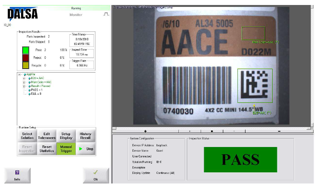This screenshot has width=316, height=190.
Task: Click the Main Color=AAC overlay label
Action: point(265,42)
